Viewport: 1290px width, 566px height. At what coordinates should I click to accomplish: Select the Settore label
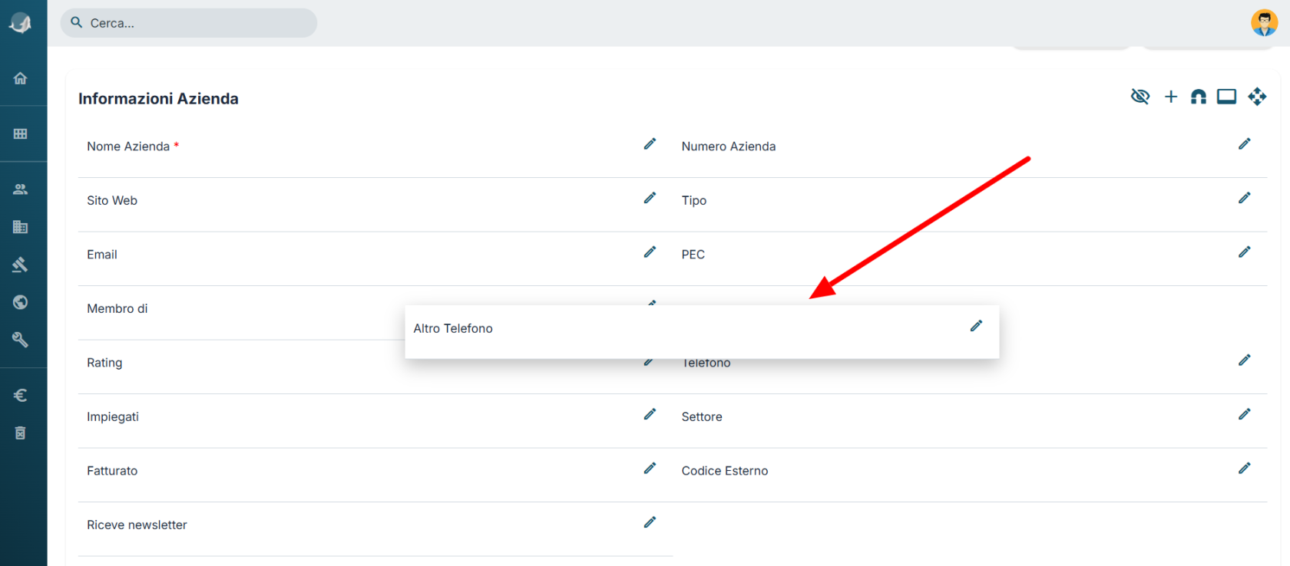tap(702, 416)
